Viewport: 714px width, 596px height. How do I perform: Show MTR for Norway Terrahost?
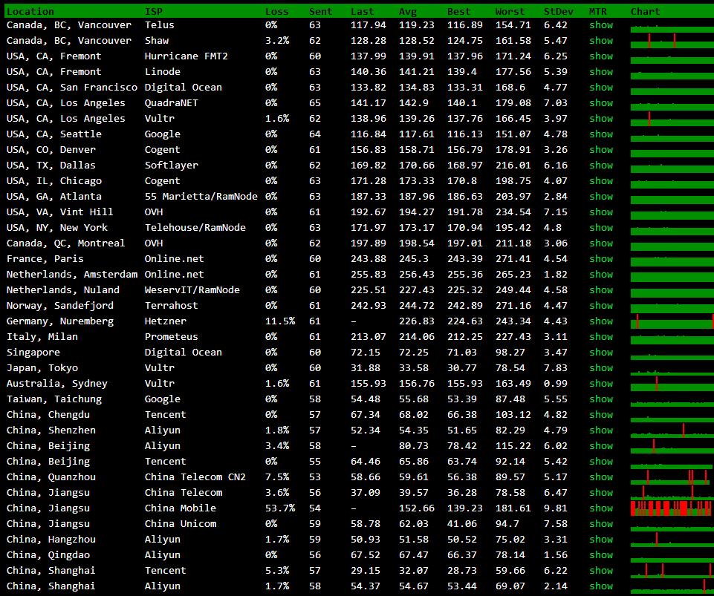(601, 305)
